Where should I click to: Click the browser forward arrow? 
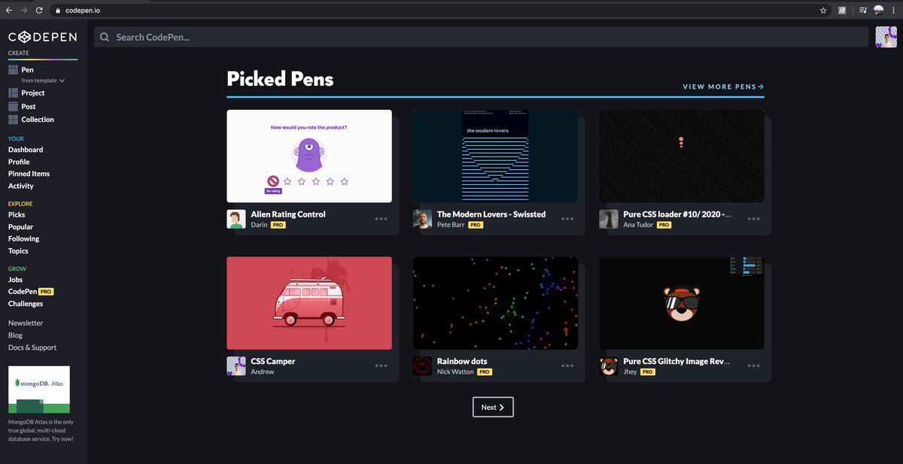pos(24,11)
